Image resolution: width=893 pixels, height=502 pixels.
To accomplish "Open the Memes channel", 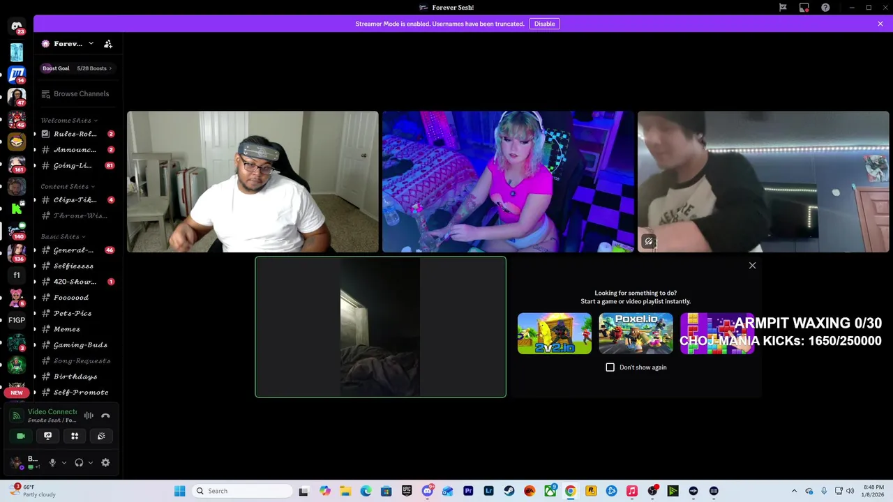I will click(x=77, y=329).
